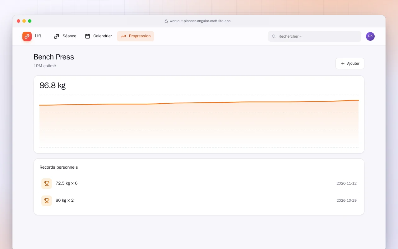This screenshot has width=398, height=249.
Task: Click the orange line at chart's right end
Action: point(358,100)
